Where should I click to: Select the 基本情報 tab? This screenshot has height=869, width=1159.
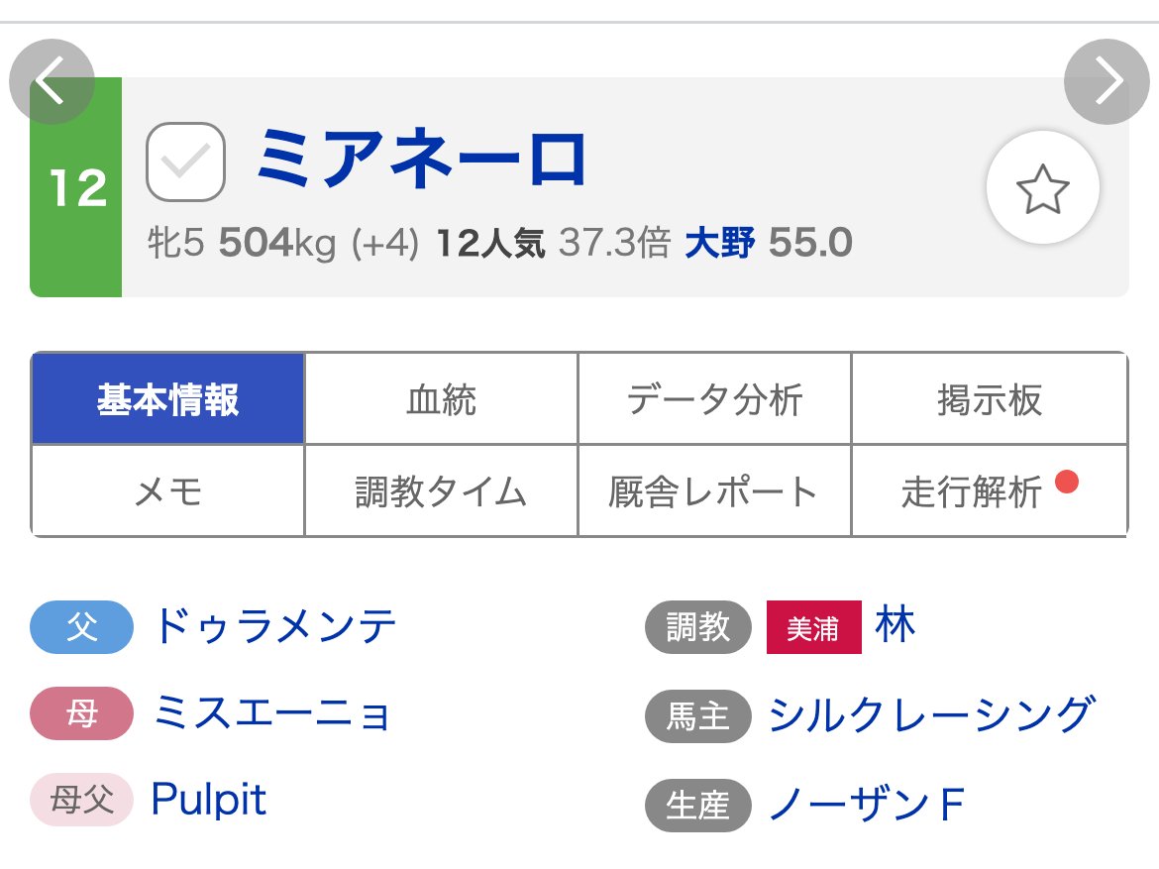(167, 399)
